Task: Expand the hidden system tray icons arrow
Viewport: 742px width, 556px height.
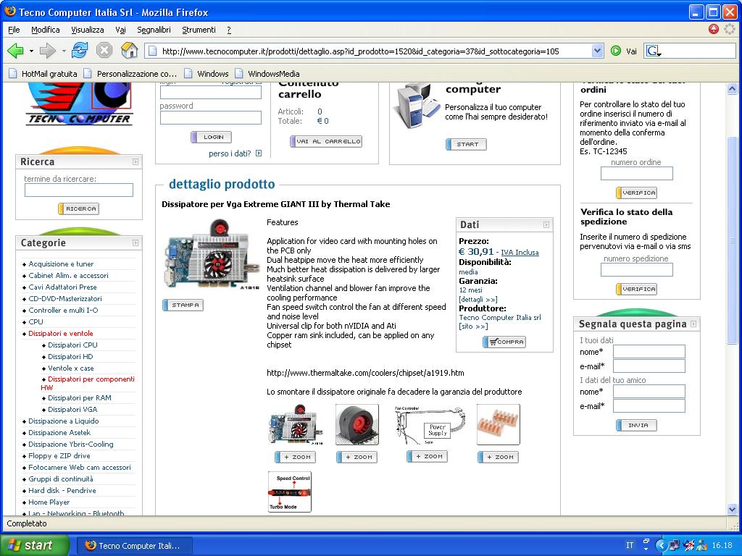Action: pyautogui.click(x=661, y=545)
